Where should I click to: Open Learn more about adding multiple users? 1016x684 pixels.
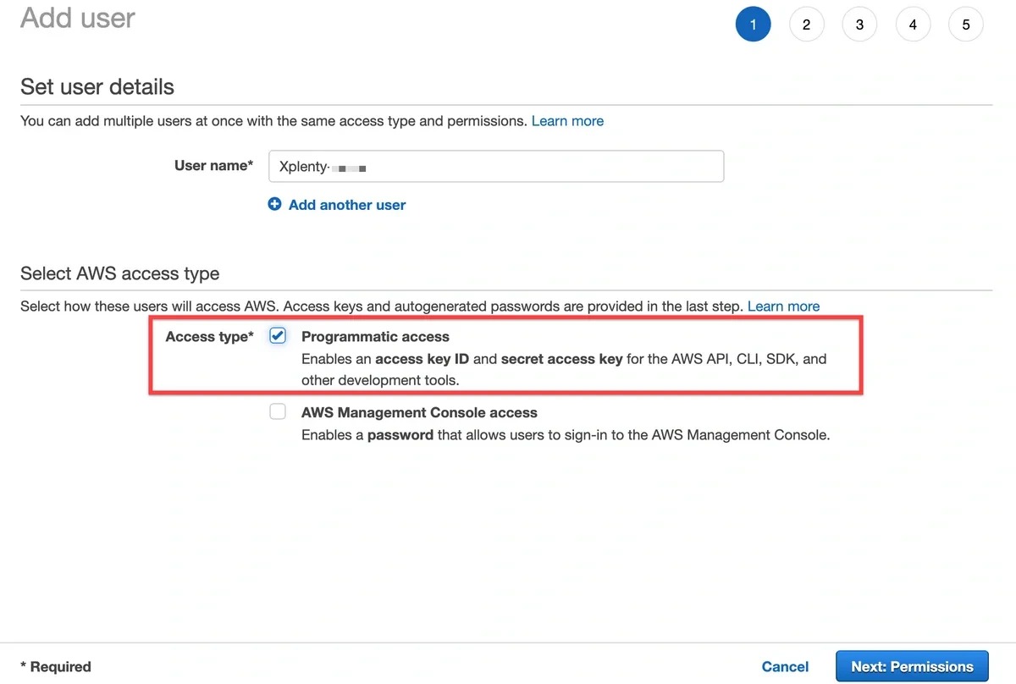[567, 120]
